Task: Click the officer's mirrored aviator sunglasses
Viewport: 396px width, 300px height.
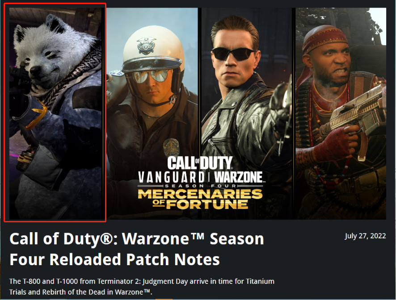Action: point(151,76)
